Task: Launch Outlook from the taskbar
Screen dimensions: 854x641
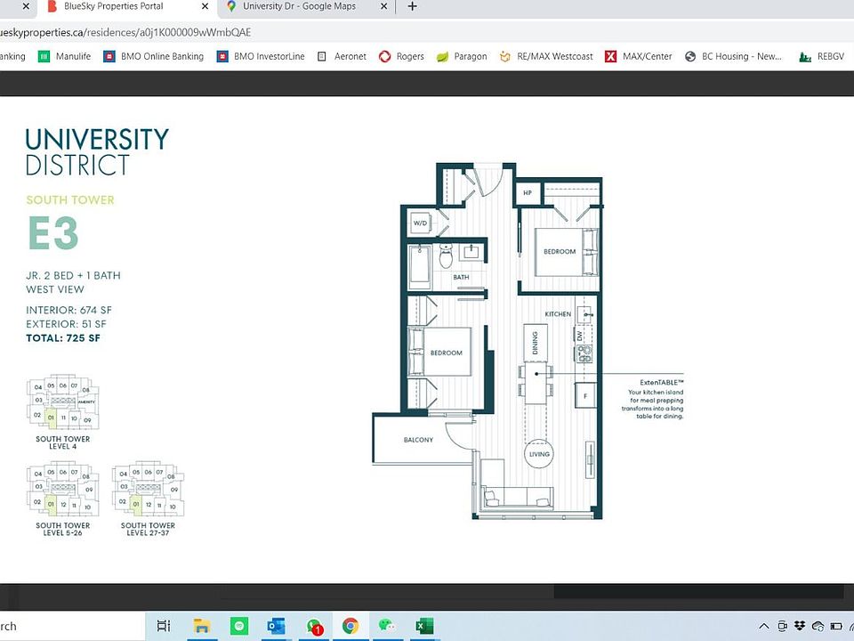Action: pos(276,626)
